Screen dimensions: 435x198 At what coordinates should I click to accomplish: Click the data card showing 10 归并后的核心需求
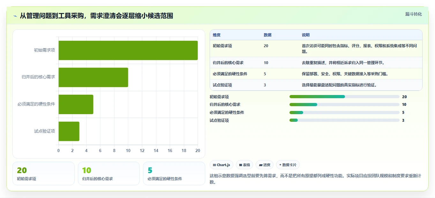point(109,173)
